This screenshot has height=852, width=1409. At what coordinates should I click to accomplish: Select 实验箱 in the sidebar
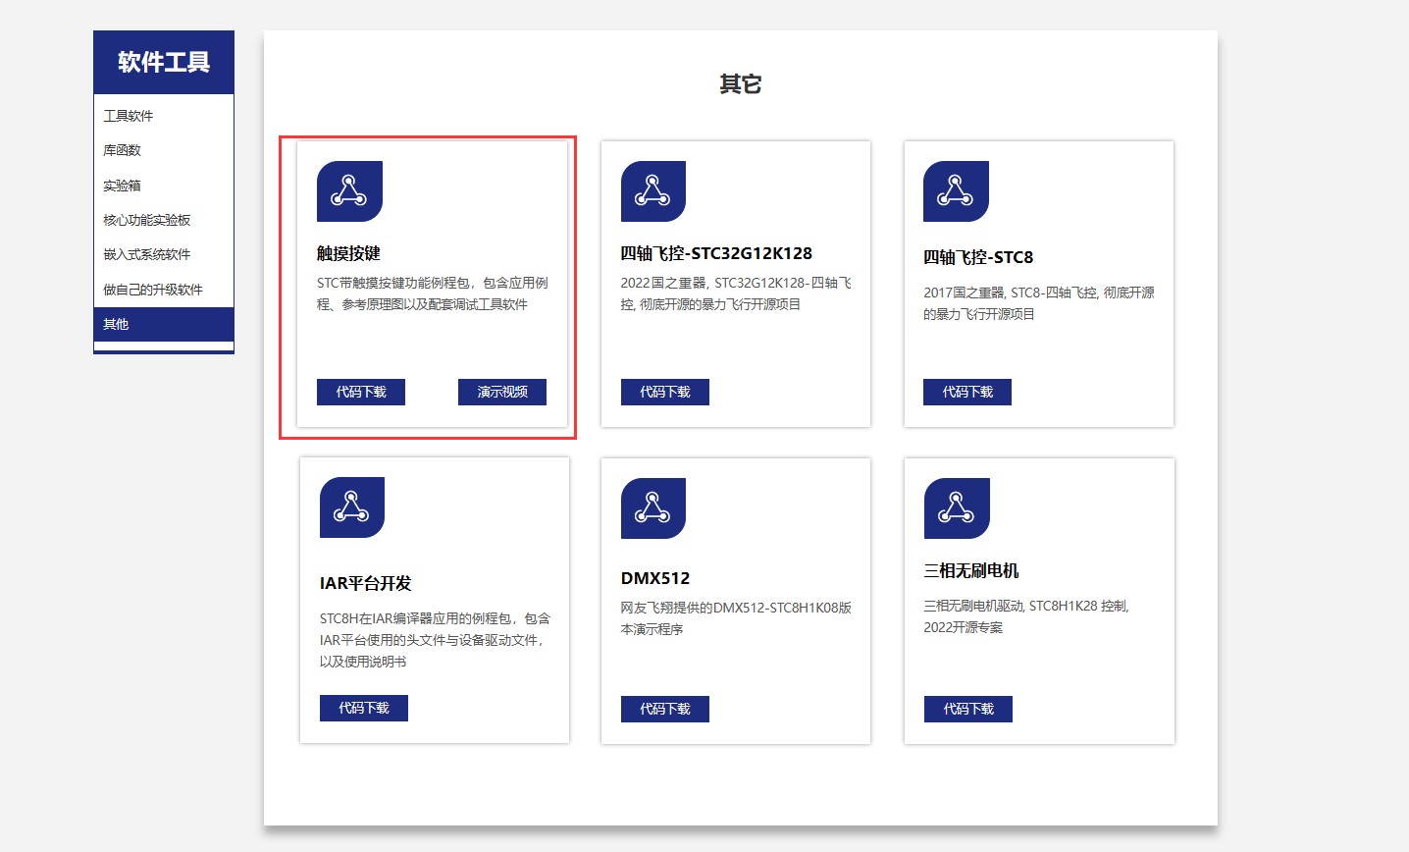pos(164,186)
